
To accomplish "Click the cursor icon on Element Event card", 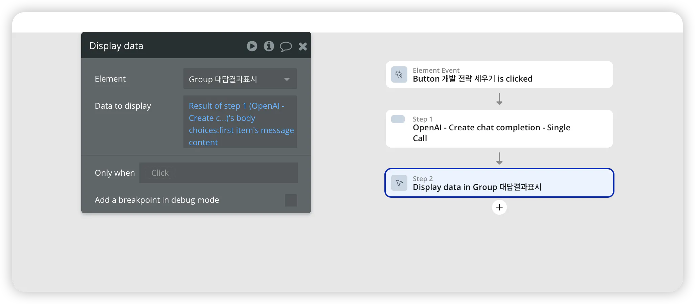I will click(399, 74).
